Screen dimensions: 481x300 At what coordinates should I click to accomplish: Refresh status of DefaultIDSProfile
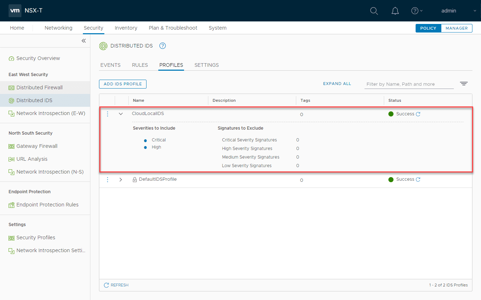(x=418, y=180)
